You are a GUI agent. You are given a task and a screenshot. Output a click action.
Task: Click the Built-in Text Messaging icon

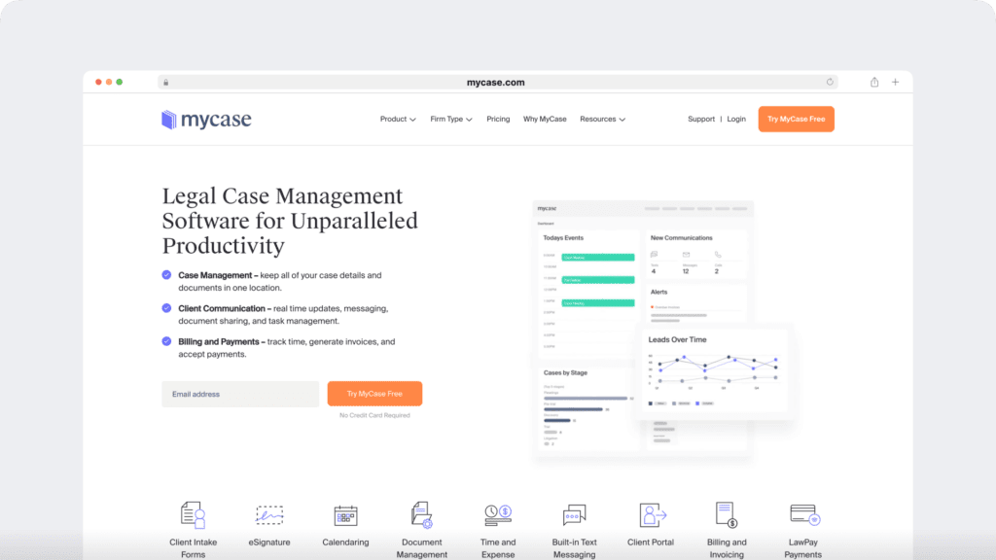point(574,514)
